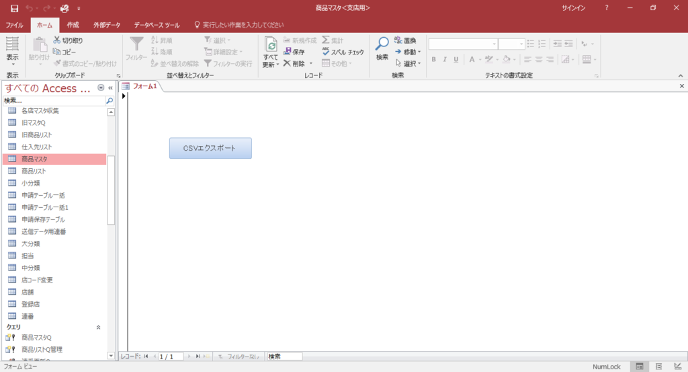Click Toggle Filter (フィルターの実行) icon
This screenshot has height=372, width=688.
[x=208, y=63]
